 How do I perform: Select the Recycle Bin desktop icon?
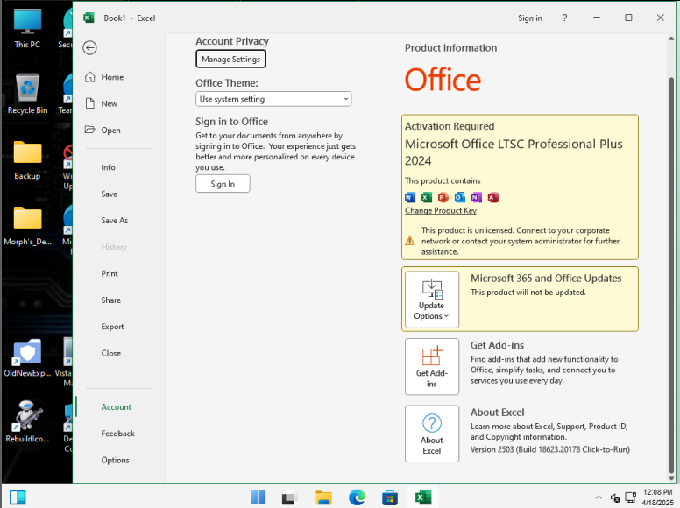pyautogui.click(x=27, y=94)
